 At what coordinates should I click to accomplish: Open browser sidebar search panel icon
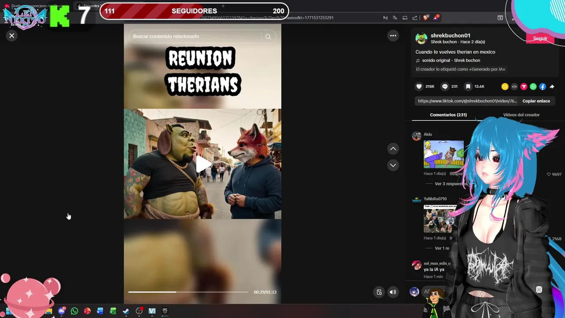point(500,18)
